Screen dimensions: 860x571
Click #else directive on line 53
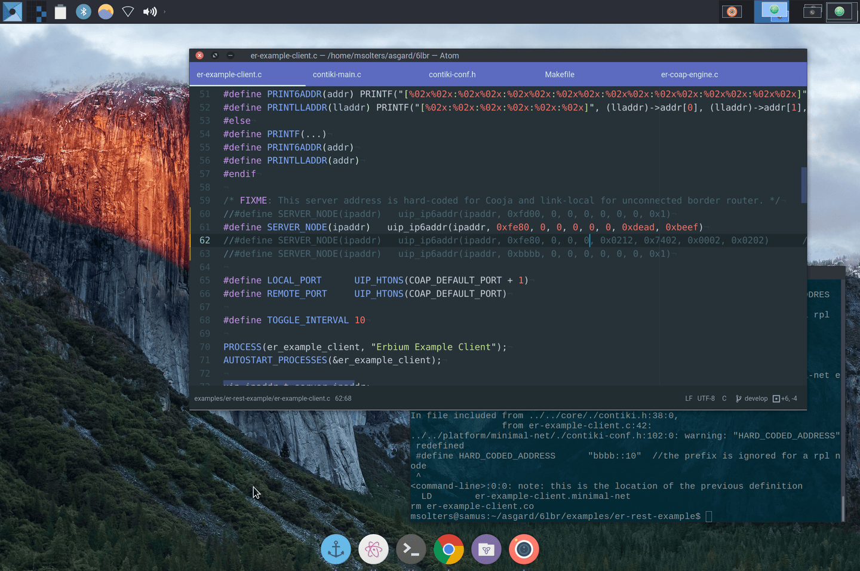(237, 121)
